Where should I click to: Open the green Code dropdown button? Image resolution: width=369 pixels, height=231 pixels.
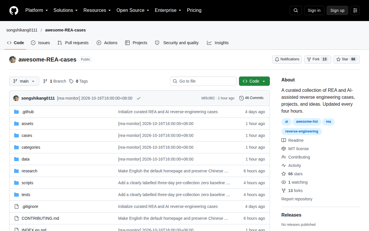[x=254, y=81]
